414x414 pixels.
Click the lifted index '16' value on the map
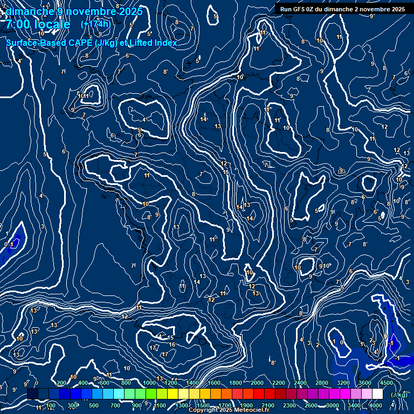pos(172,344)
